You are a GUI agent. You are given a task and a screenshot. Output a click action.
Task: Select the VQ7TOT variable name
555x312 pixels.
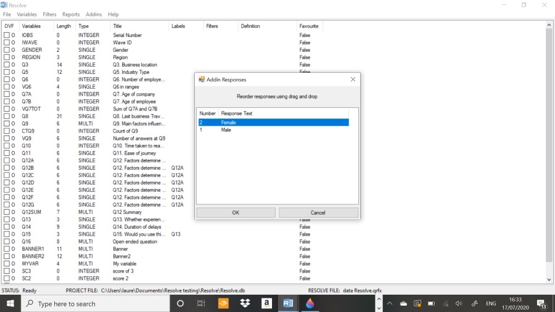click(31, 109)
